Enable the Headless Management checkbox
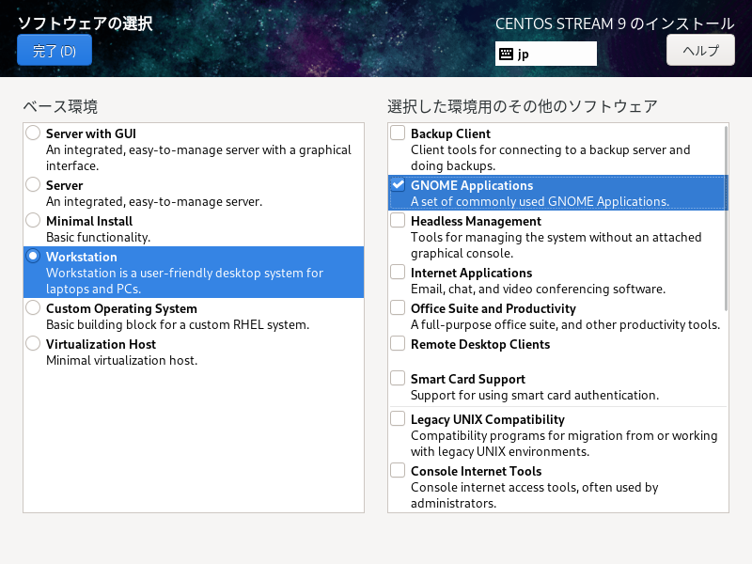The image size is (752, 564). tap(398, 221)
